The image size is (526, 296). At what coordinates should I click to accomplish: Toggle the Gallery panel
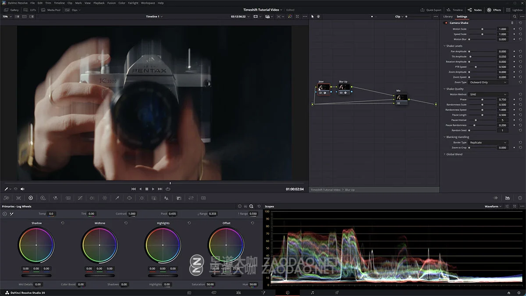tap(11, 10)
